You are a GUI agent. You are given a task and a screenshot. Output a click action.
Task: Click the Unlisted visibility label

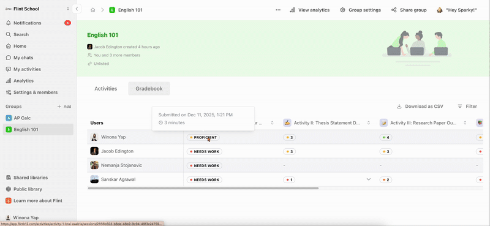(101, 64)
